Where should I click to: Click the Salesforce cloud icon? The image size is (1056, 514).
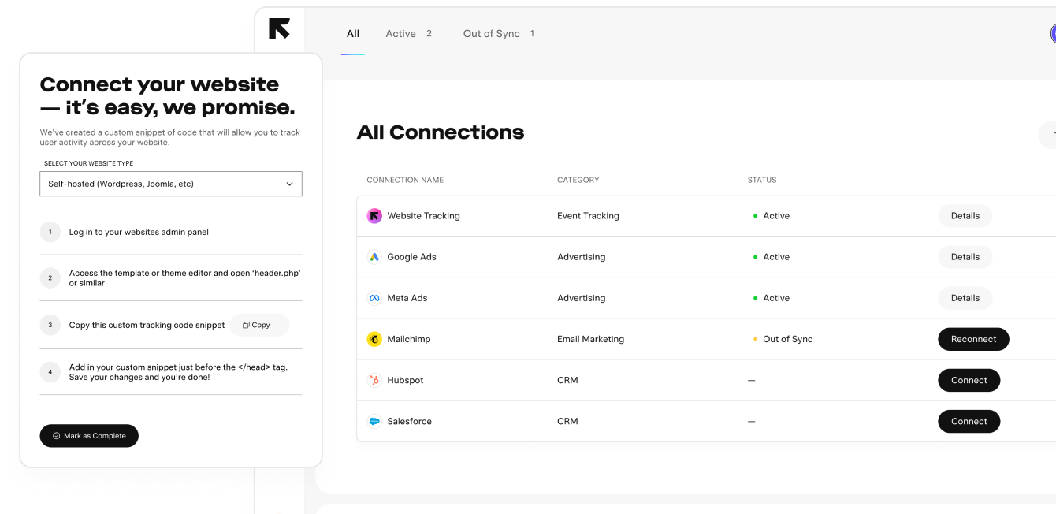click(x=374, y=421)
